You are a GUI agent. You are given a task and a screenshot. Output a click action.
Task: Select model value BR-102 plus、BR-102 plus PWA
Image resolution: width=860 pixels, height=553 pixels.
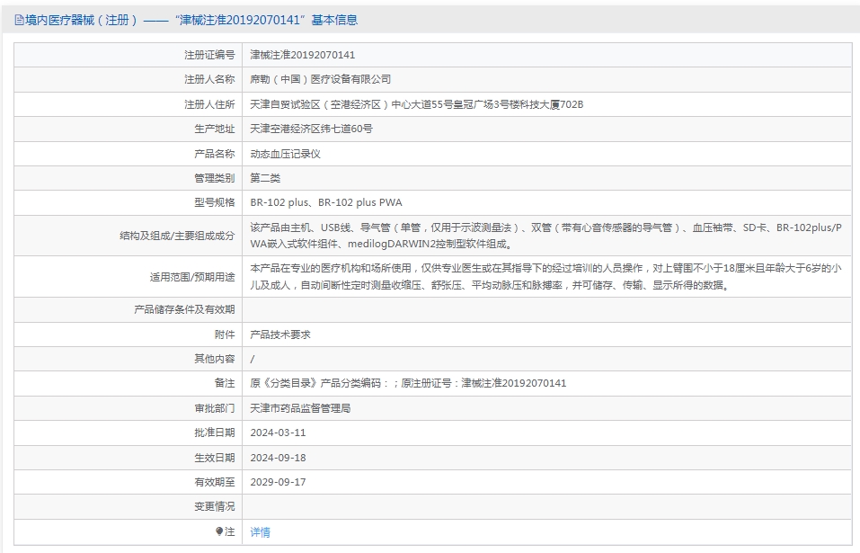326,202
